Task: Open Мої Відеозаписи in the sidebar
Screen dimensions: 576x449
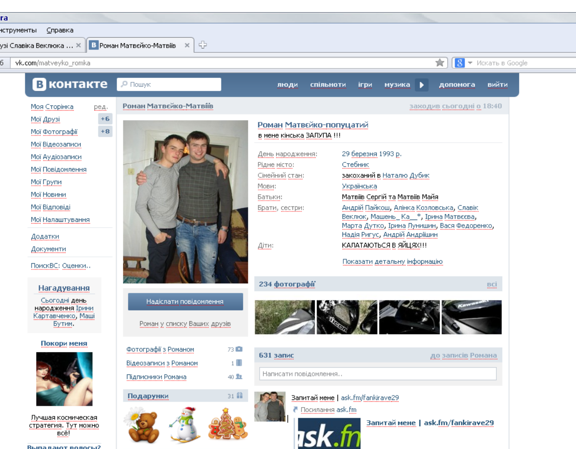Action: point(56,144)
